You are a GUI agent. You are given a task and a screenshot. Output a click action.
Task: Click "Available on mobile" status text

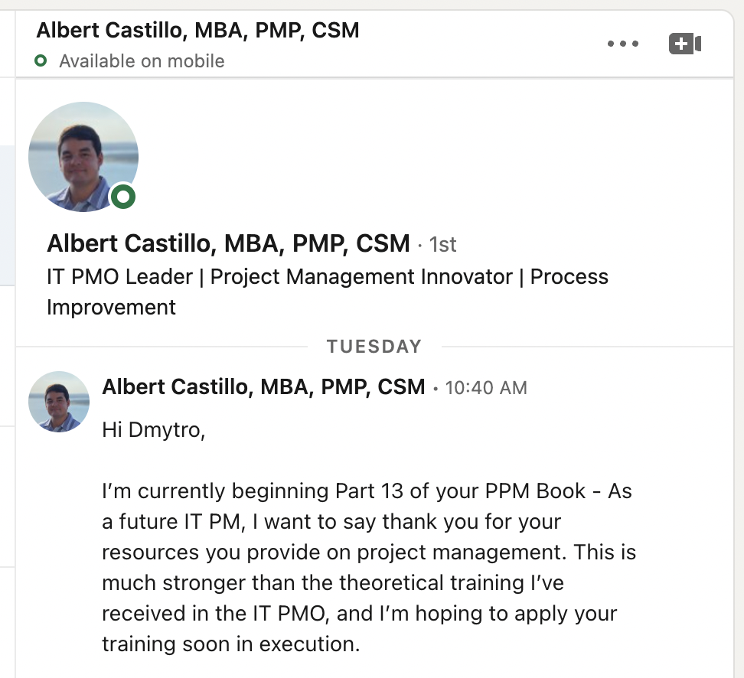(142, 61)
